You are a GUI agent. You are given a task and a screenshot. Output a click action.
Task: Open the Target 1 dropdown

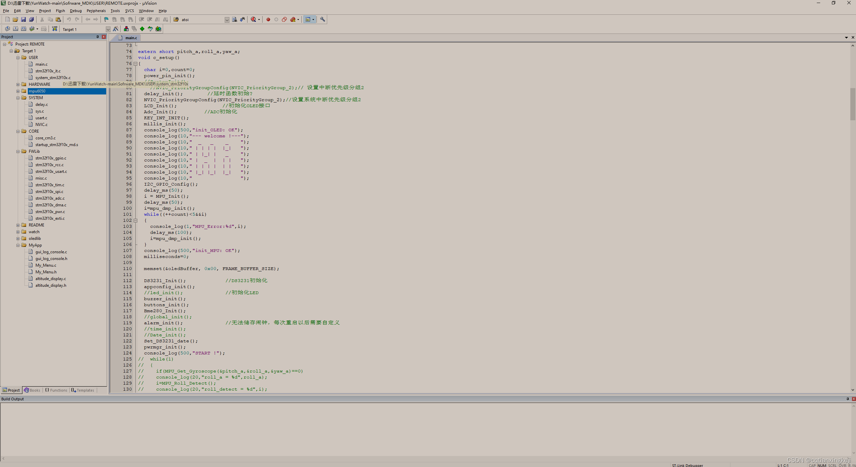coord(108,29)
